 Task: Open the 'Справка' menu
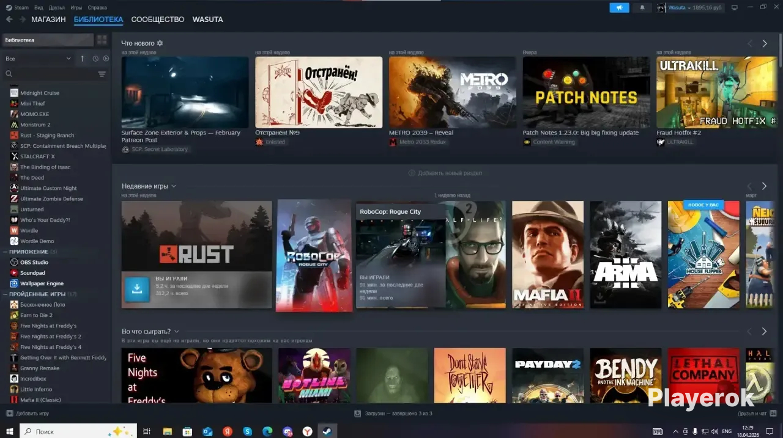[97, 8]
